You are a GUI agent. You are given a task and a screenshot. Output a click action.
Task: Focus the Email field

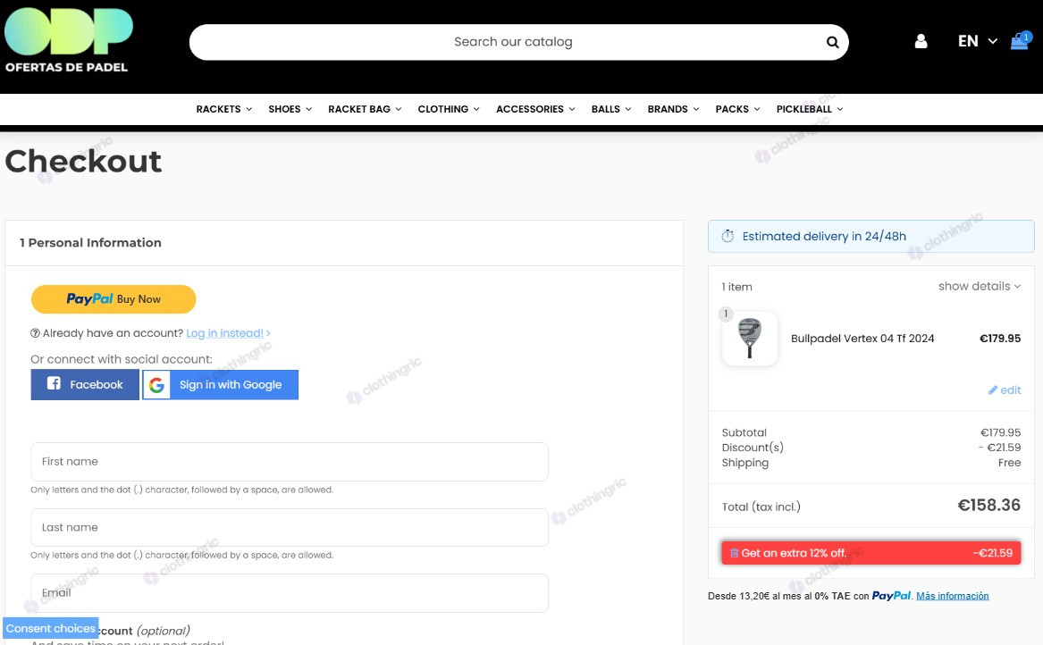click(290, 592)
